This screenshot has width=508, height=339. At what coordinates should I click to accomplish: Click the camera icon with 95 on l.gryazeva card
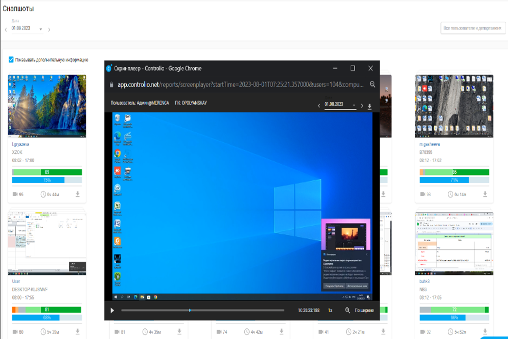15,194
